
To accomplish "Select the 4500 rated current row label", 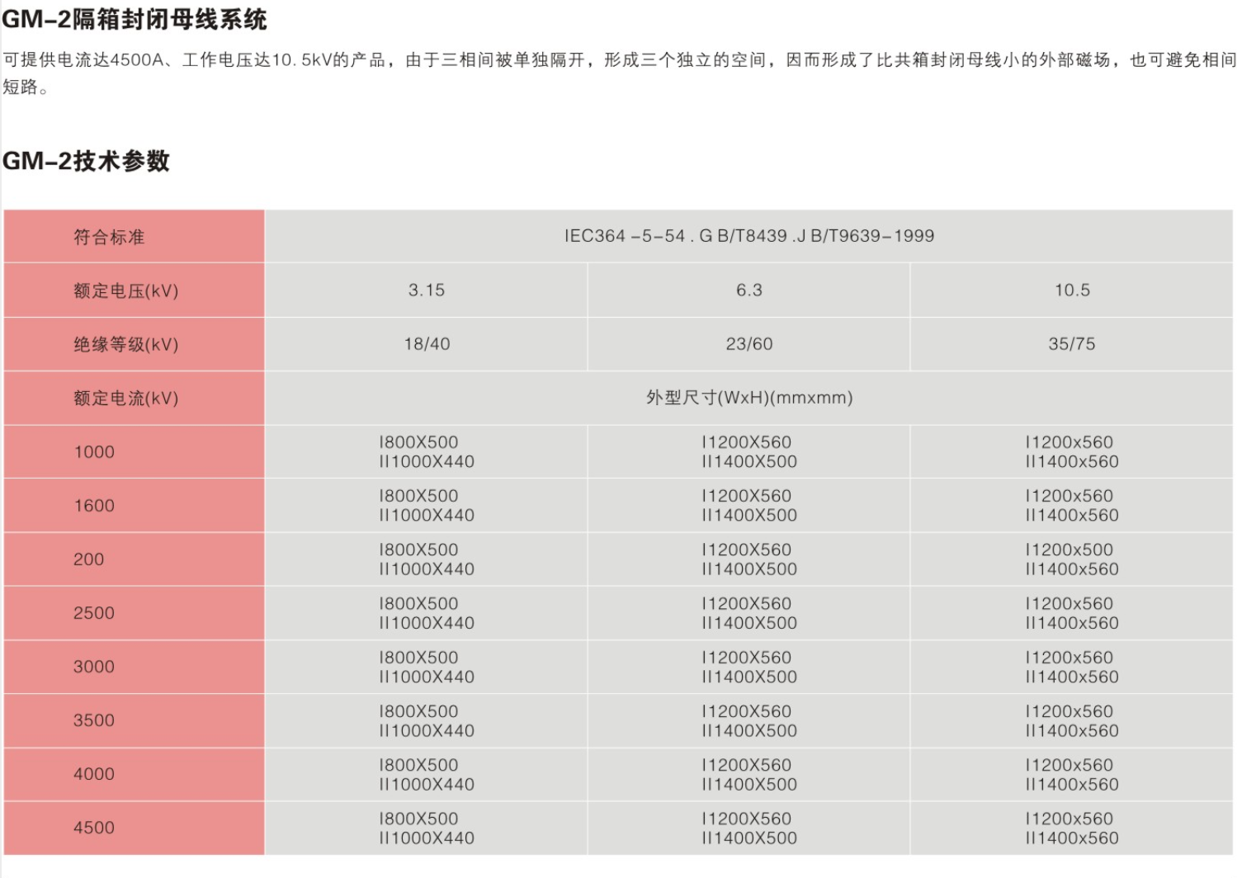I will click(x=134, y=828).
